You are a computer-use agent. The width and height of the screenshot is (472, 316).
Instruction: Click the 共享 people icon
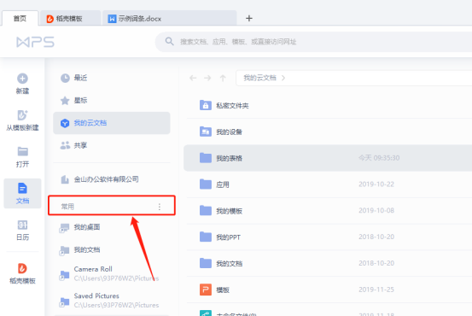[65, 145]
